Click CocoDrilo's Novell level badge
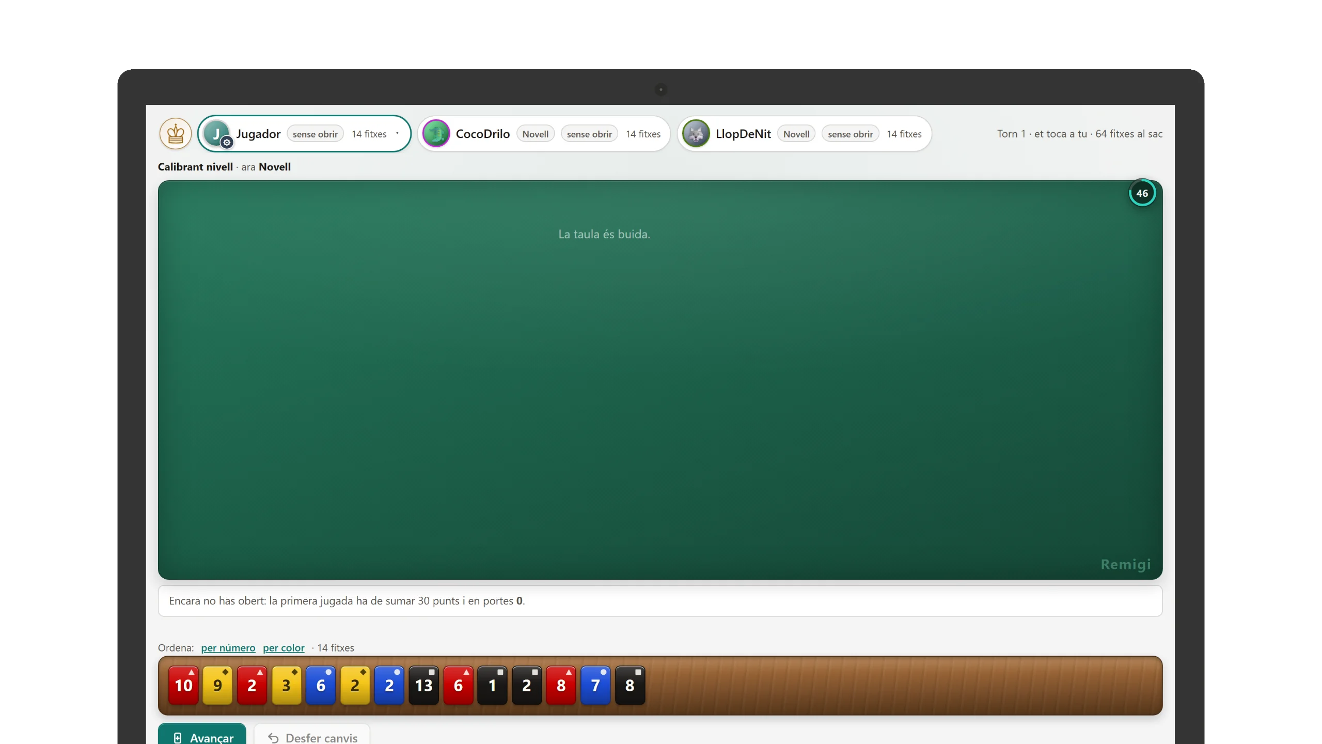The image size is (1322, 744). coord(535,134)
